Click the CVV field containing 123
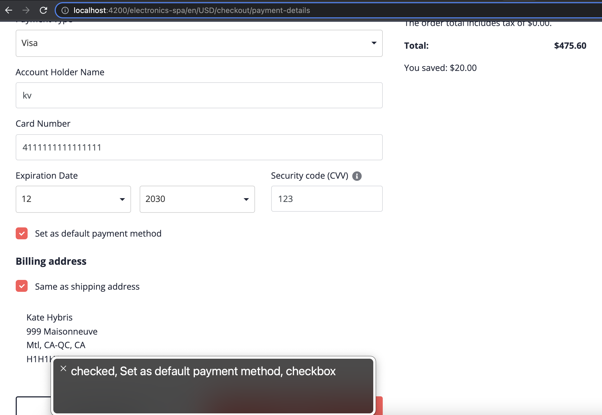 327,199
